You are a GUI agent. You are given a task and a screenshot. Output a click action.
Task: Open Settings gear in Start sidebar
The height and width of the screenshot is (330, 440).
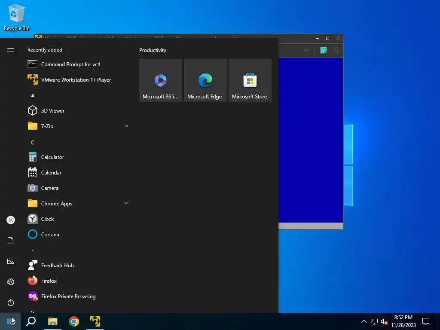pyautogui.click(x=11, y=282)
